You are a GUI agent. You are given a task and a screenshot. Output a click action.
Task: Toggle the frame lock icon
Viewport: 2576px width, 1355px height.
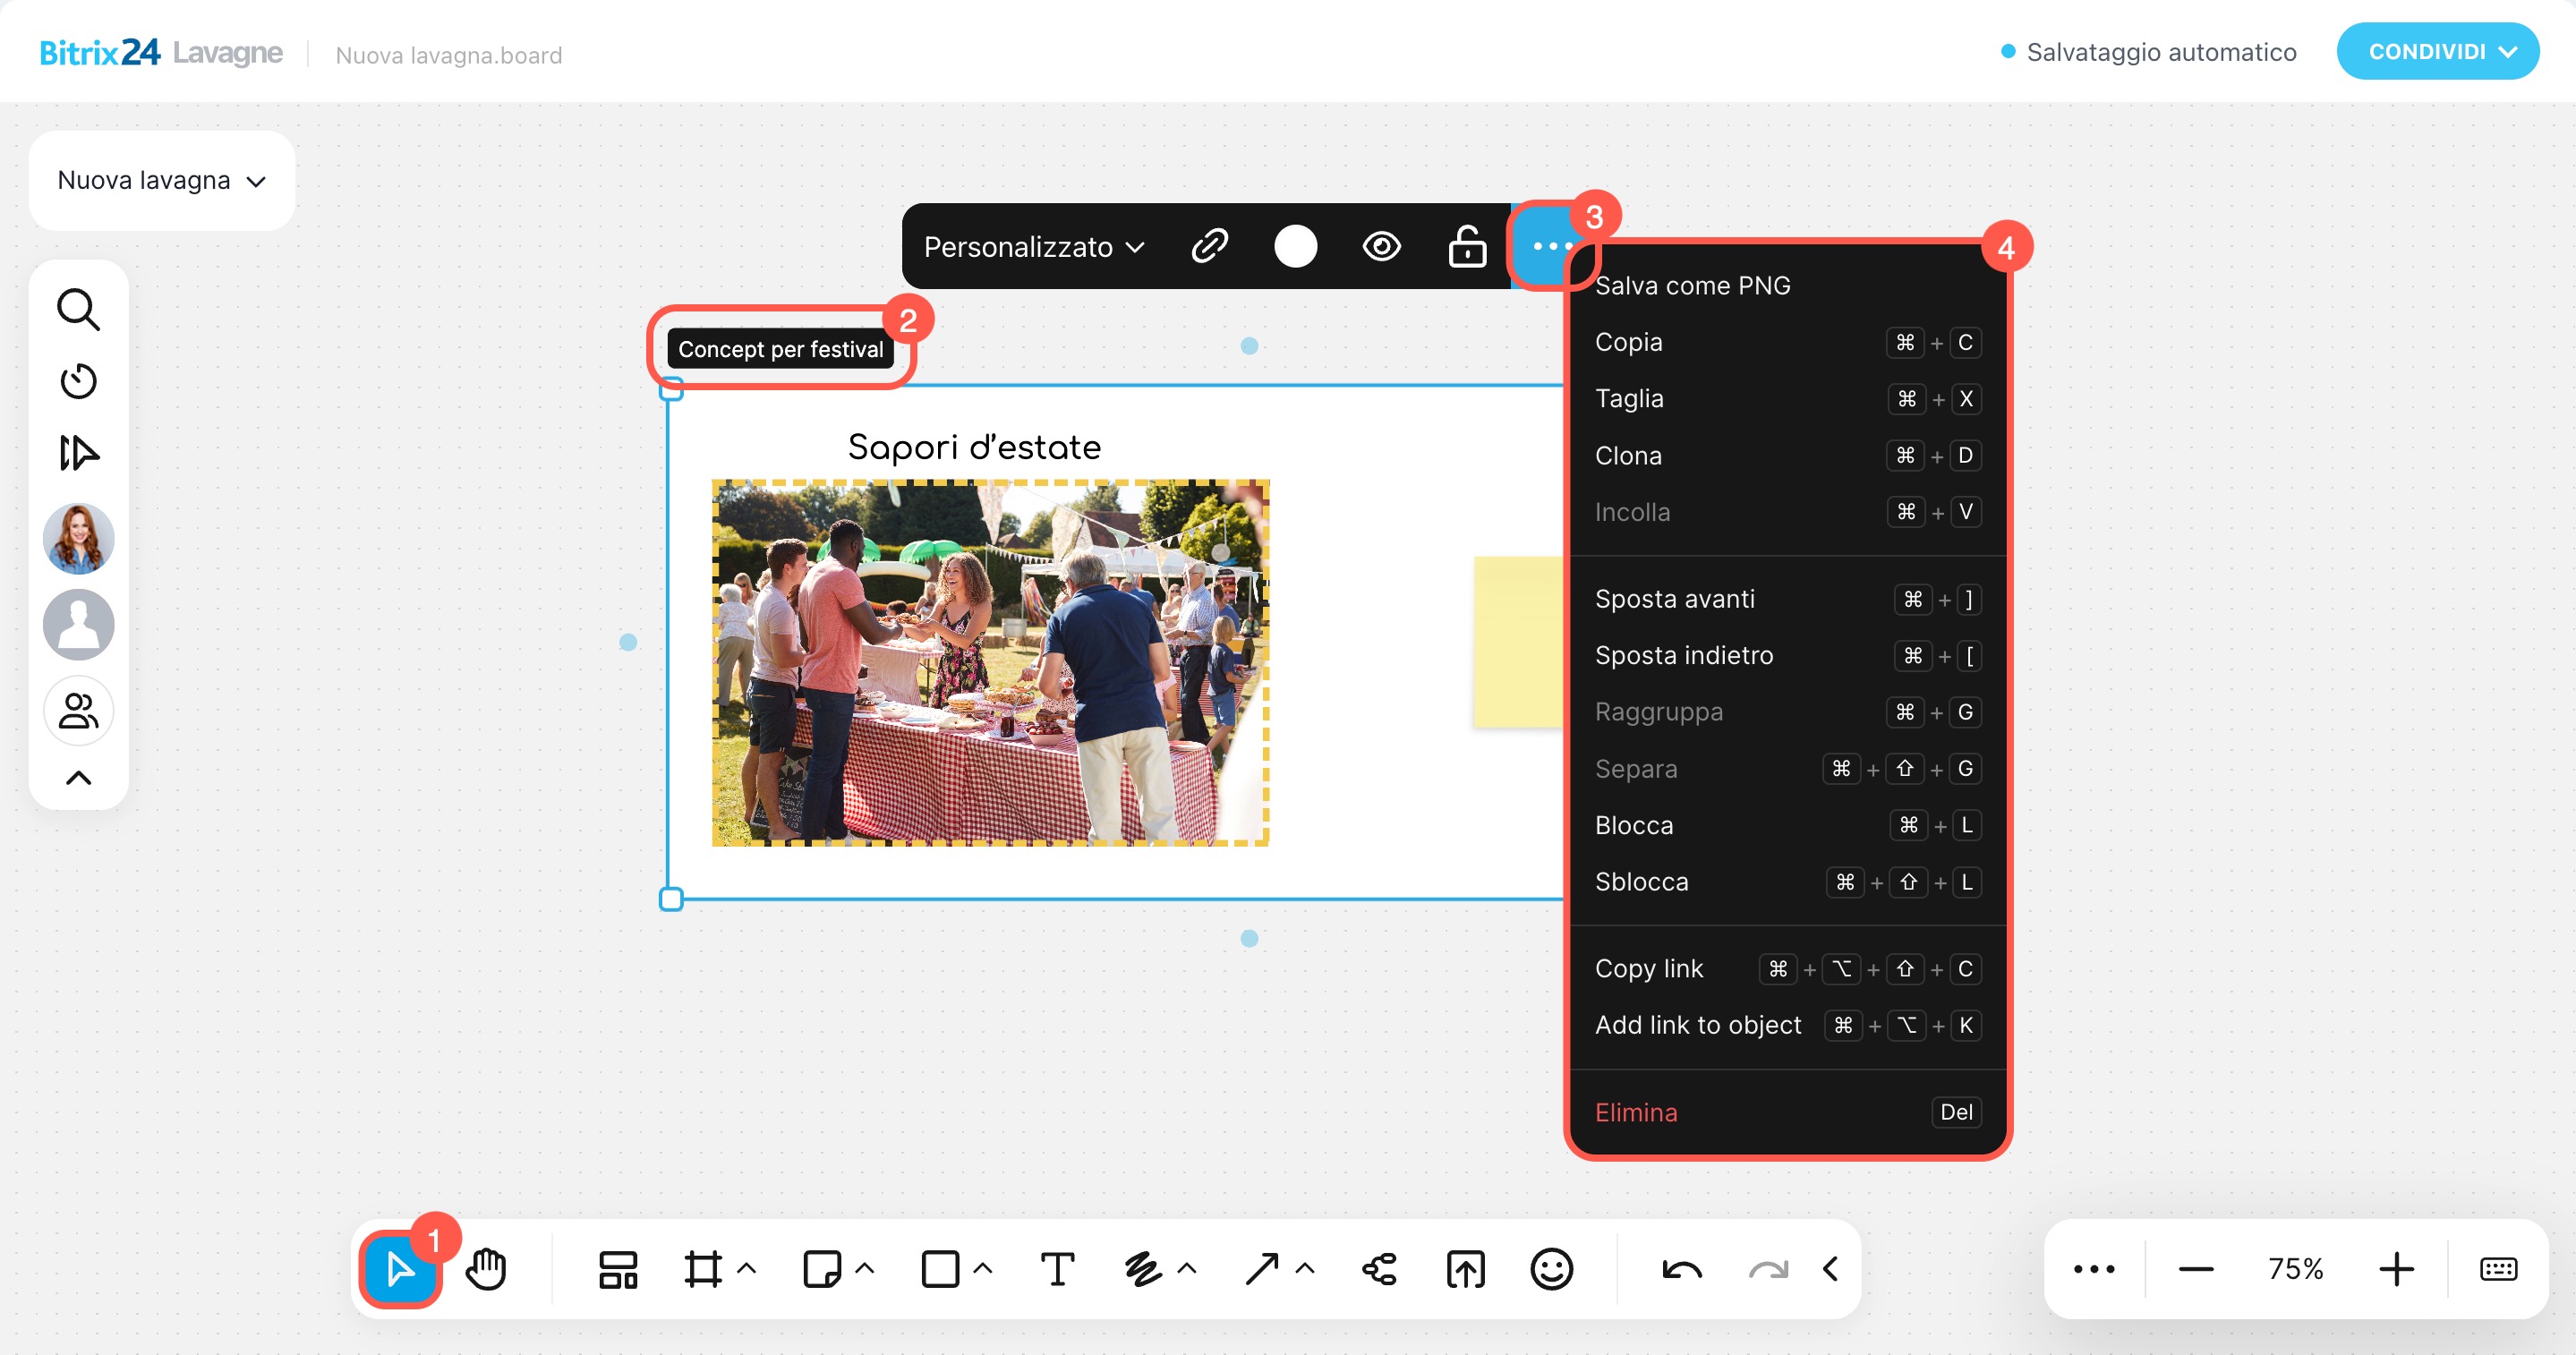[1467, 246]
